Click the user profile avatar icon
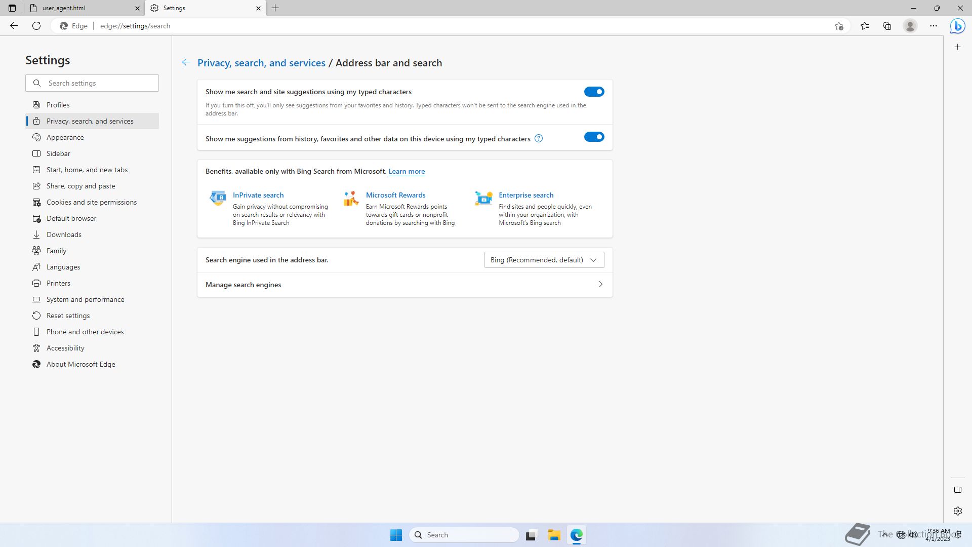 (910, 26)
